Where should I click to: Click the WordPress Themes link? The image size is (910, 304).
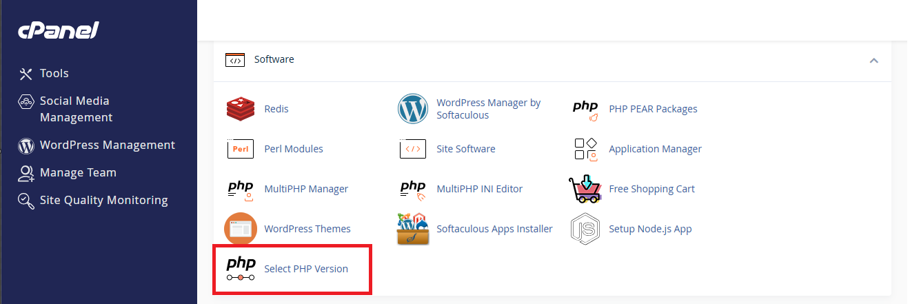point(307,229)
